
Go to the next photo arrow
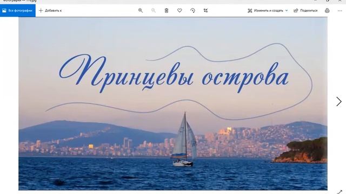[339, 102]
